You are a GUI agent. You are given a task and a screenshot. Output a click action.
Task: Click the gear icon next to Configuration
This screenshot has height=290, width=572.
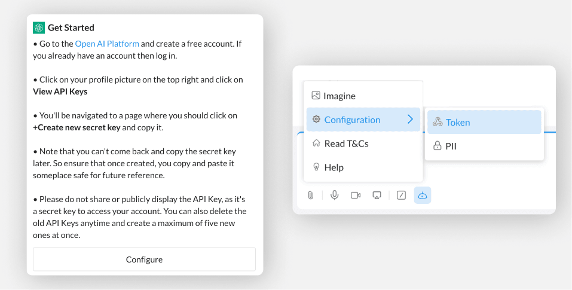[x=316, y=119]
